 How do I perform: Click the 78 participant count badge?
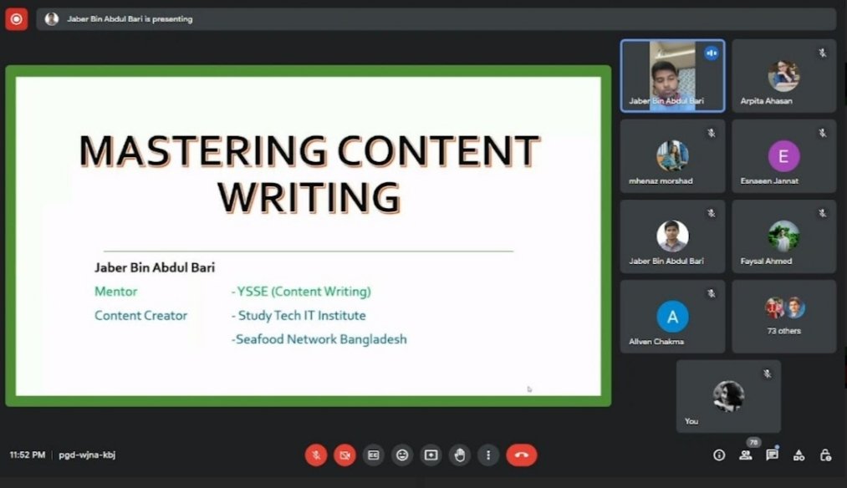753,444
